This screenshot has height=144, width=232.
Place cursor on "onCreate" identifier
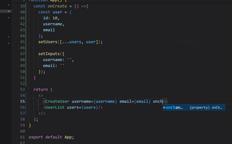coord(57,6)
